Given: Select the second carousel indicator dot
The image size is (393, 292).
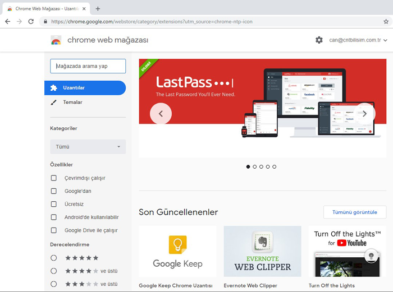Looking at the screenshot, I should (x=255, y=166).
